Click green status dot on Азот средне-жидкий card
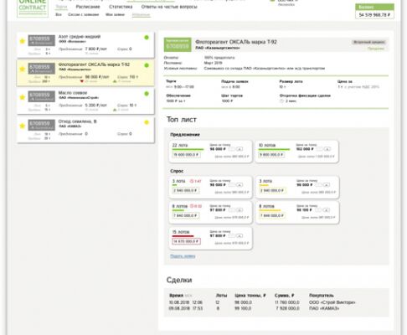407x335 pixels. (x=147, y=38)
